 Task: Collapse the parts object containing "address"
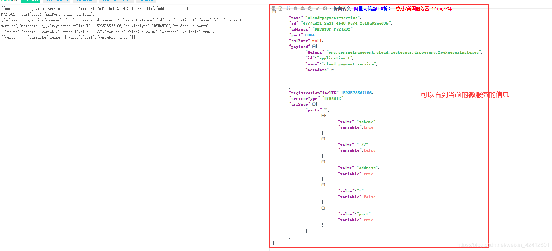pos(323,162)
